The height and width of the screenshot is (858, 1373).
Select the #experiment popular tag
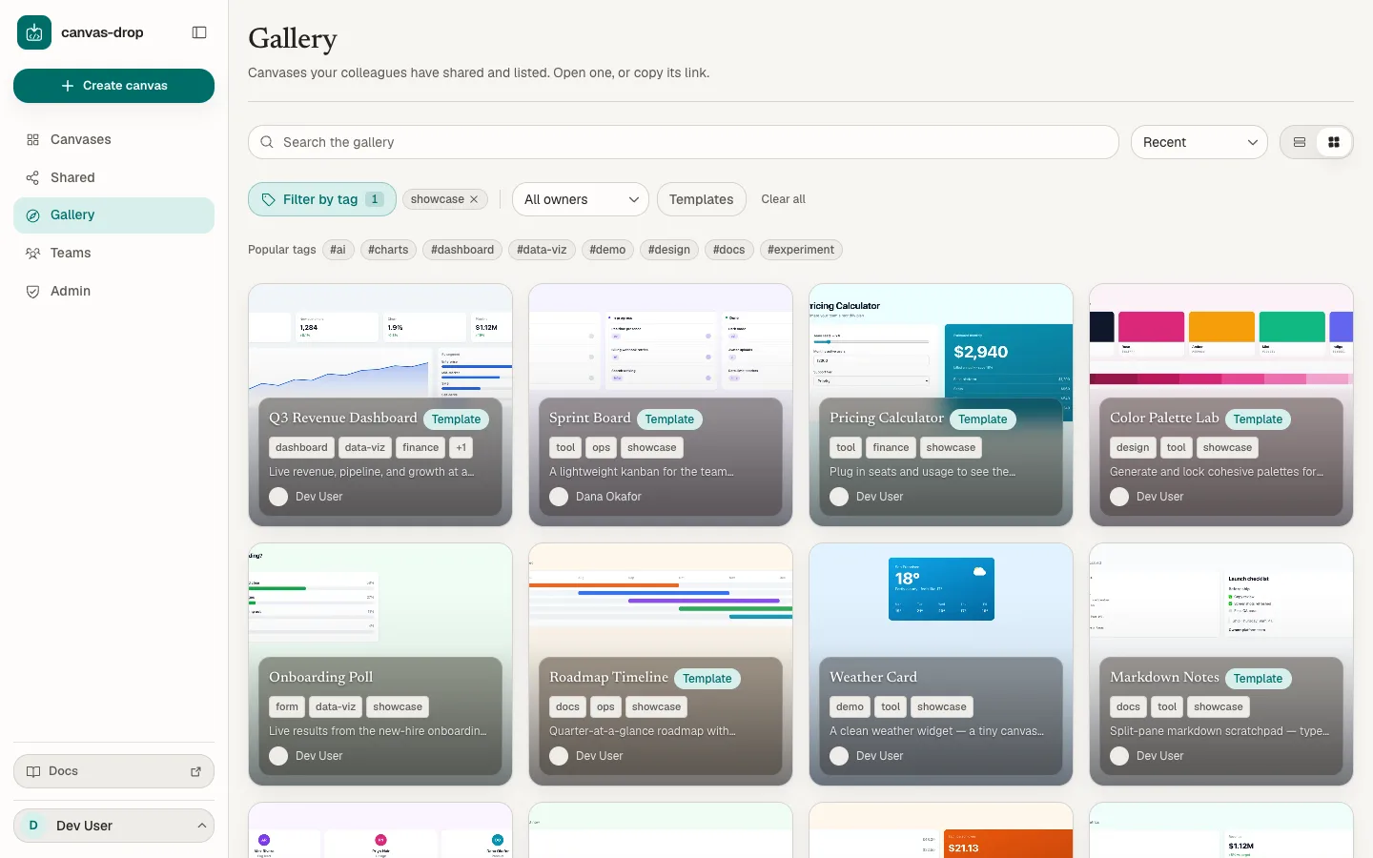[x=801, y=250]
